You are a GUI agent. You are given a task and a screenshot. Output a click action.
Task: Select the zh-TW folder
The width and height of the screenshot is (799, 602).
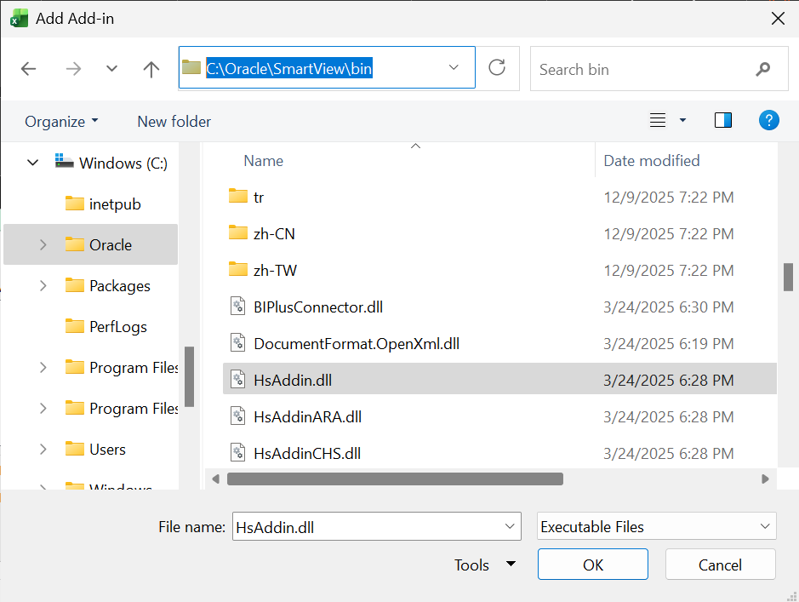(499, 270)
